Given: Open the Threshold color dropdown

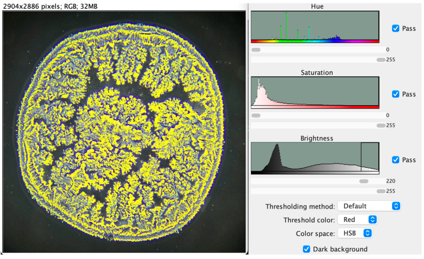Looking at the screenshot, I should 357,219.
